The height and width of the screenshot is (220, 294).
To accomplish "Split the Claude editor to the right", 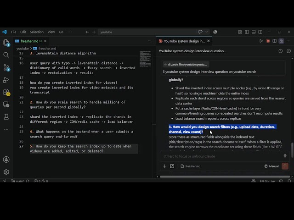I will [x=275, y=41].
